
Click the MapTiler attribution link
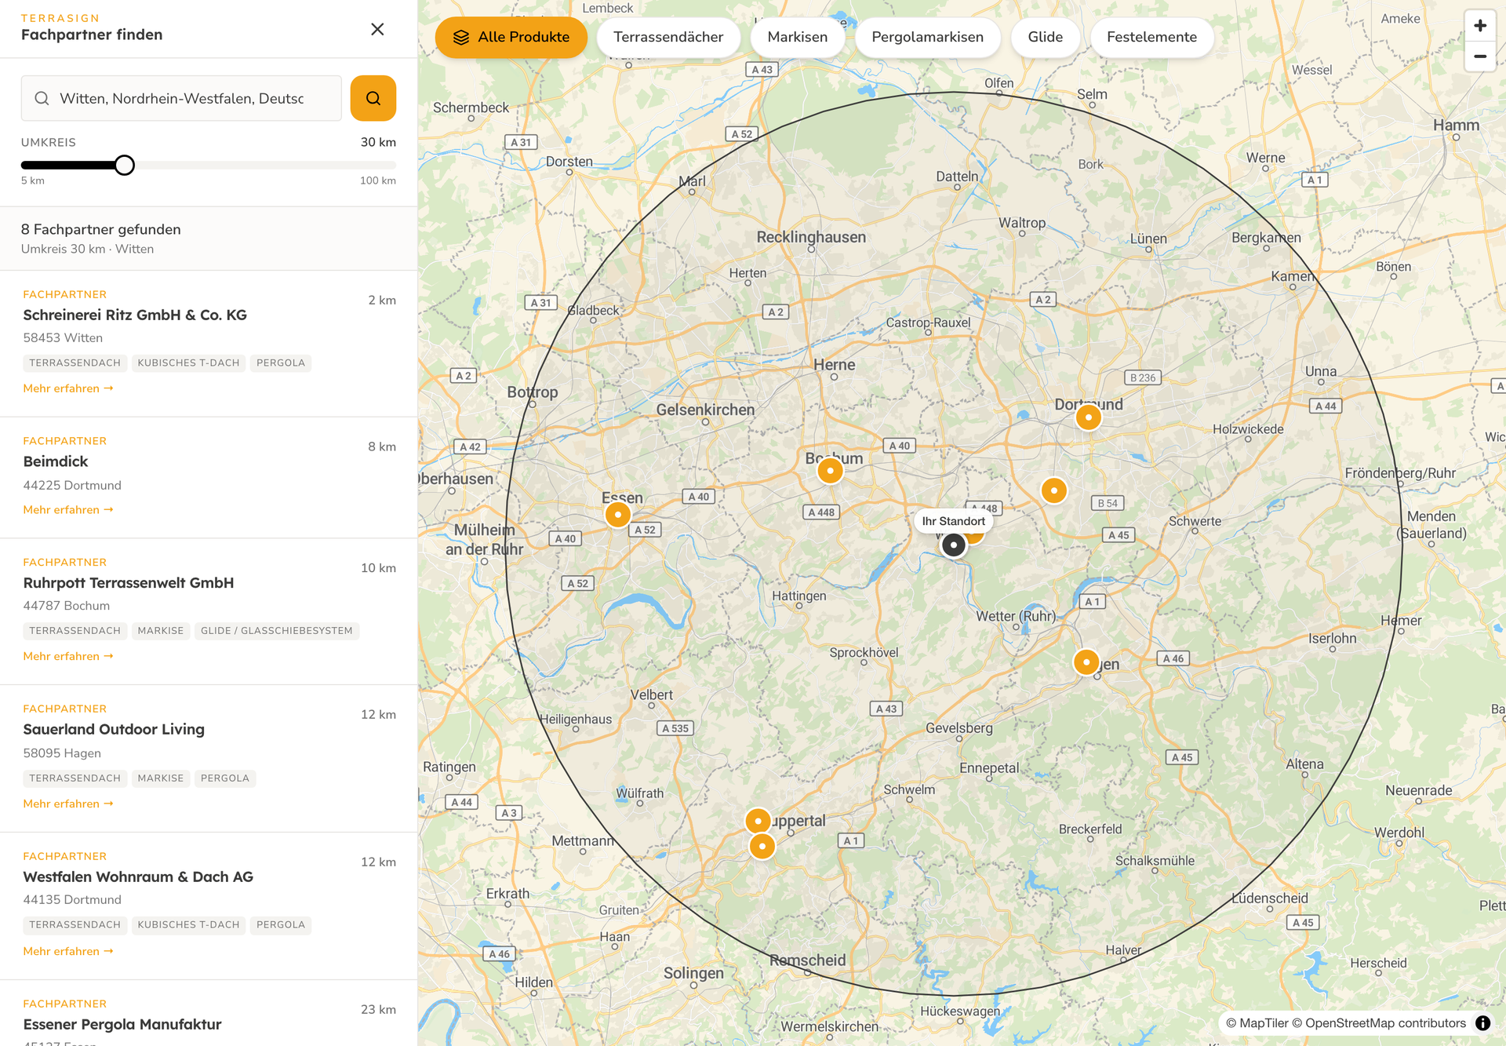coord(1257,1022)
